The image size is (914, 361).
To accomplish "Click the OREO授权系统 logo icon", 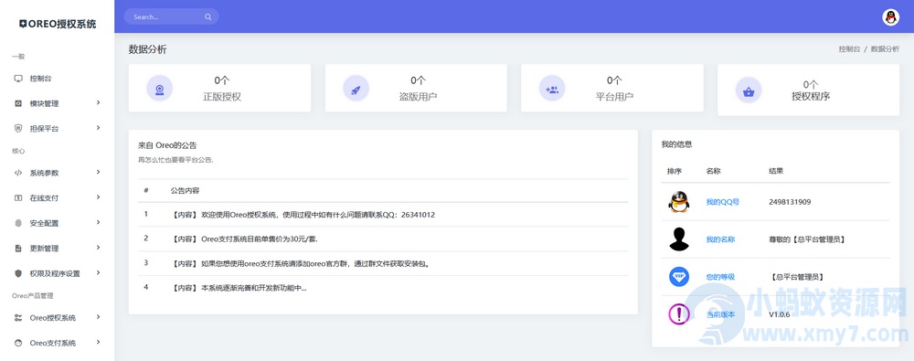I will click(23, 24).
